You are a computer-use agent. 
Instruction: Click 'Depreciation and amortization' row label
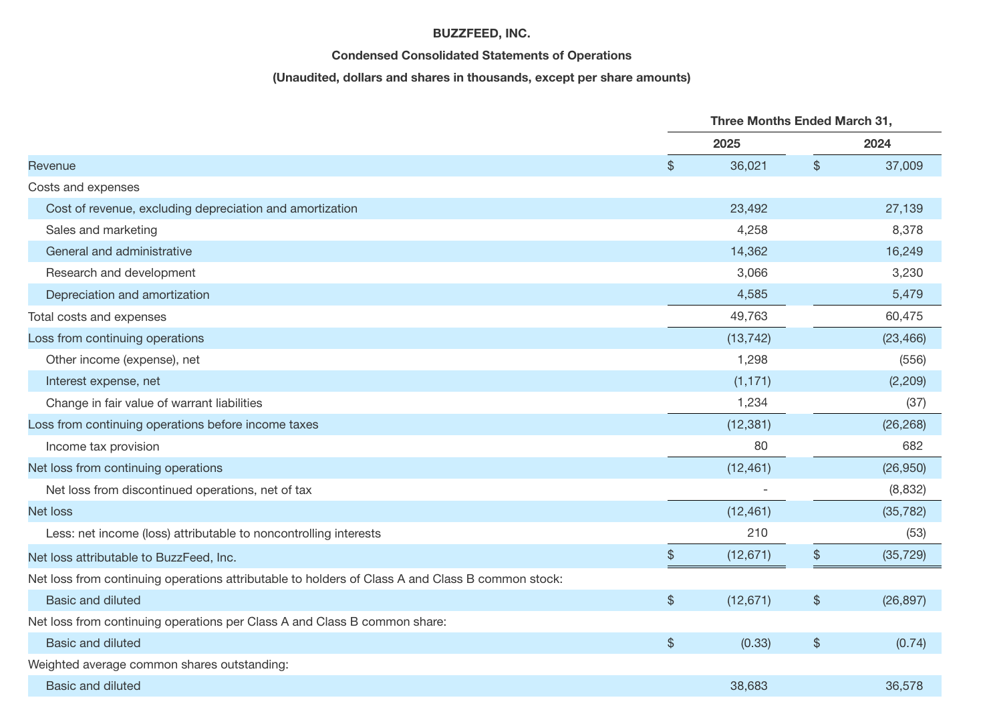128,295
